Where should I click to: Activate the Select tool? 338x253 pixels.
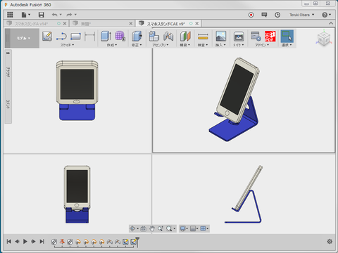(x=287, y=37)
